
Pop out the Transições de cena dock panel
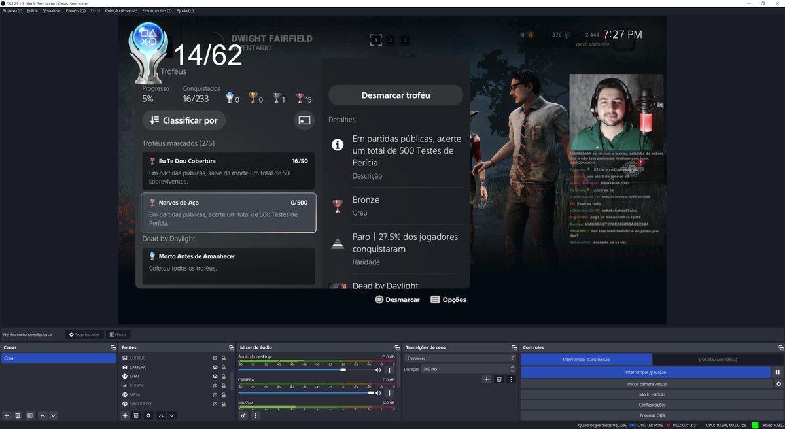pos(514,347)
